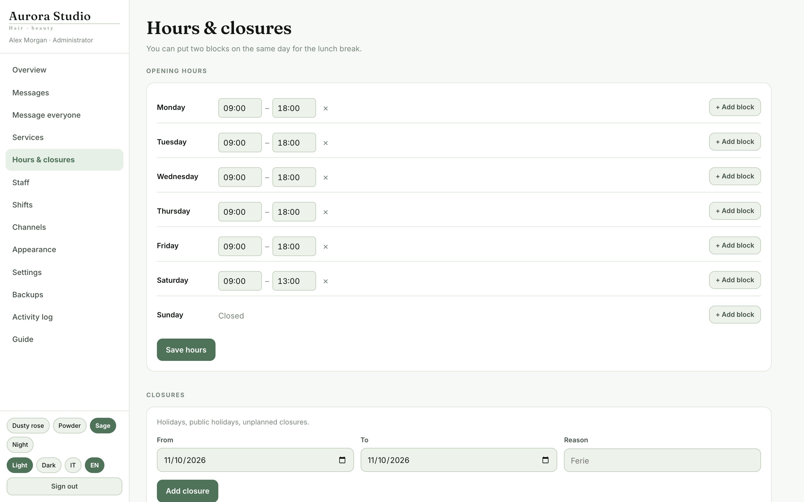This screenshot has width=804, height=502.
Task: Click Save hours
Action: click(186, 350)
